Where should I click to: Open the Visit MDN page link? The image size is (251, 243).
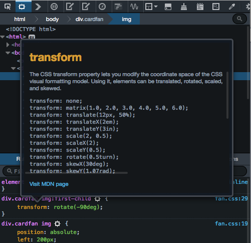tap(49, 184)
